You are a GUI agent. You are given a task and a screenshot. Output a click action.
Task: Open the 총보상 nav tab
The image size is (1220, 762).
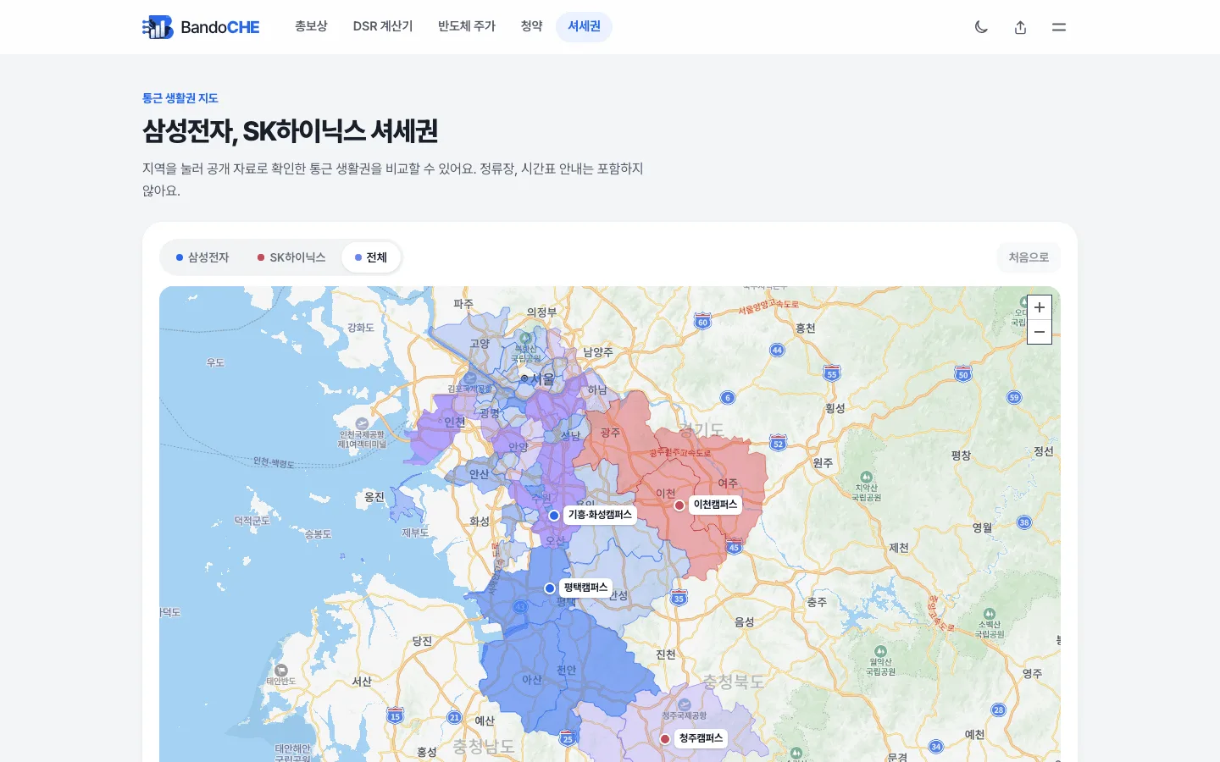click(311, 26)
